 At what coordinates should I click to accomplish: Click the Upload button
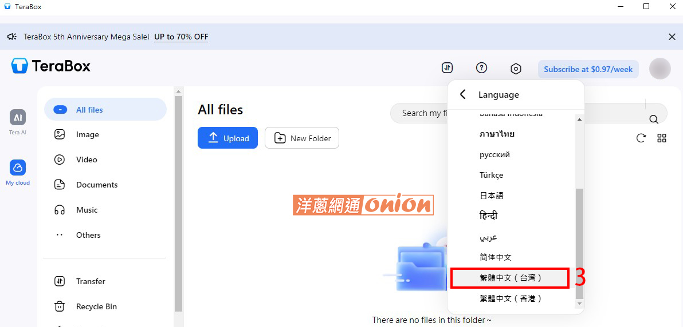[x=228, y=138]
